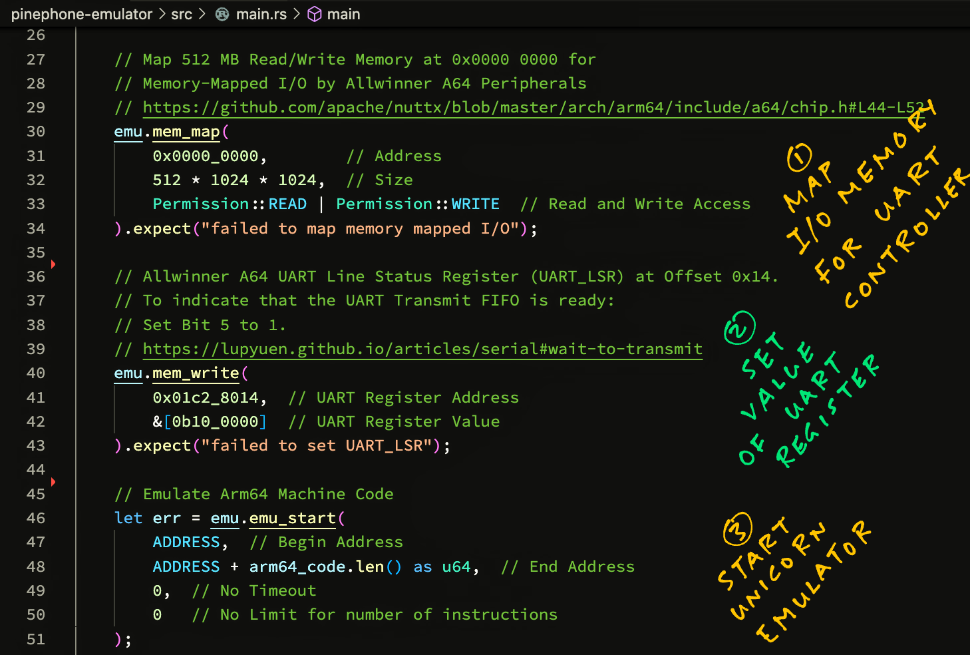
Task: Click the red gutter marker near line 36
Action: tap(53, 264)
